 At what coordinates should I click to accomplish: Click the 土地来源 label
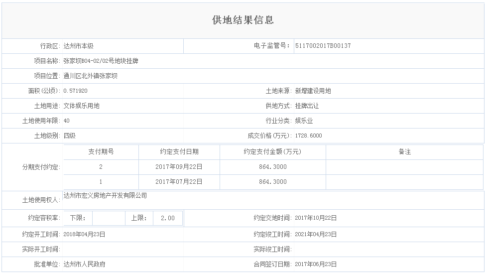(x=279, y=91)
